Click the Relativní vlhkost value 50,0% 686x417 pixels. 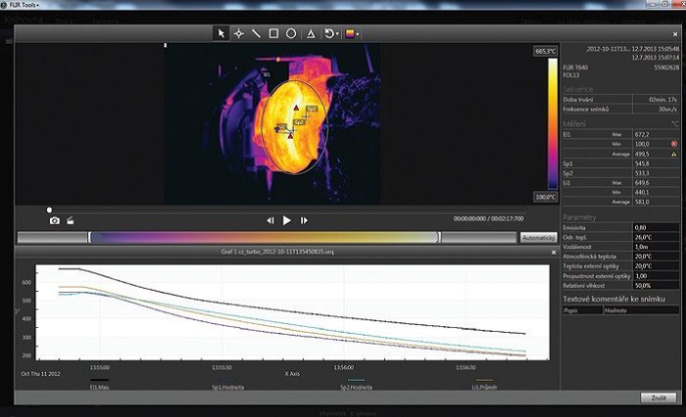tap(657, 286)
